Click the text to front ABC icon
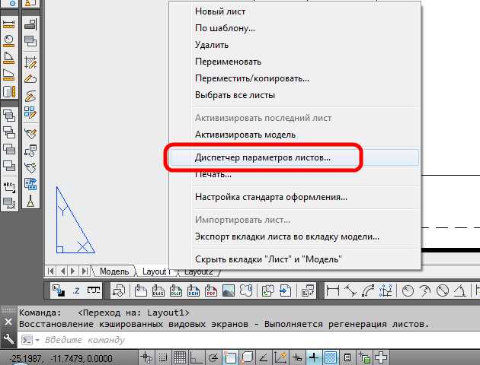The width and height of the screenshot is (480, 365). pyautogui.click(x=9, y=185)
